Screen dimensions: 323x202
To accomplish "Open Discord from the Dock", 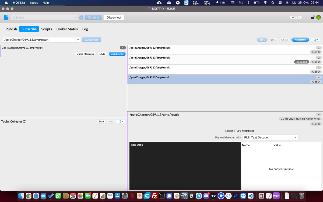I will (x=206, y=196).
